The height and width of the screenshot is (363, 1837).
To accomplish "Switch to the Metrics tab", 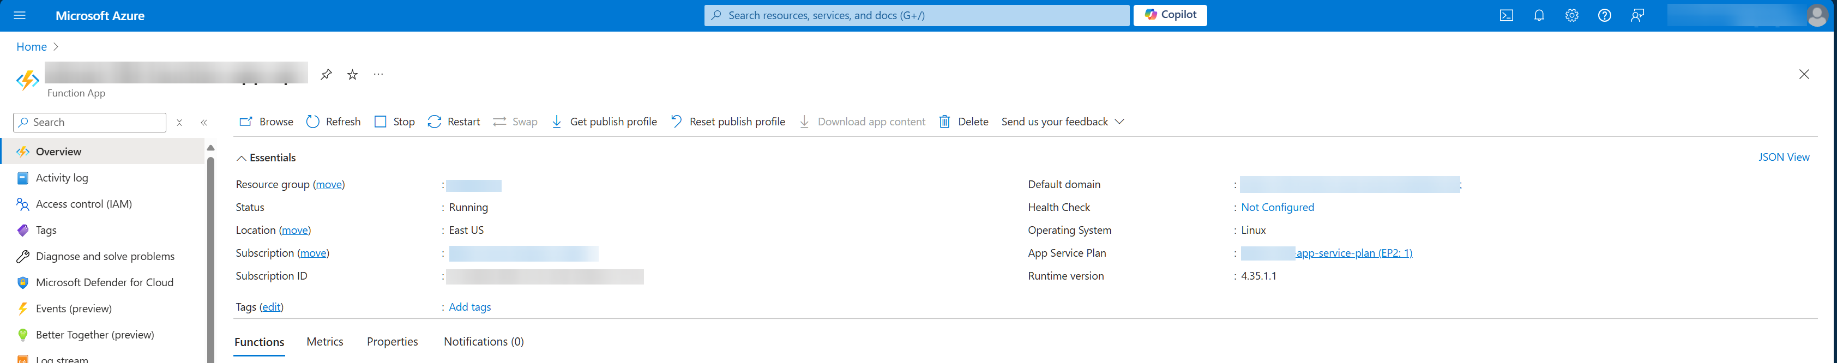I will (x=324, y=342).
